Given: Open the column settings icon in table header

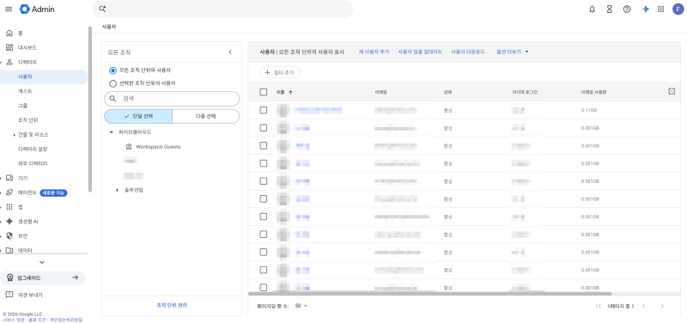Looking at the screenshot, I should 672,91.
